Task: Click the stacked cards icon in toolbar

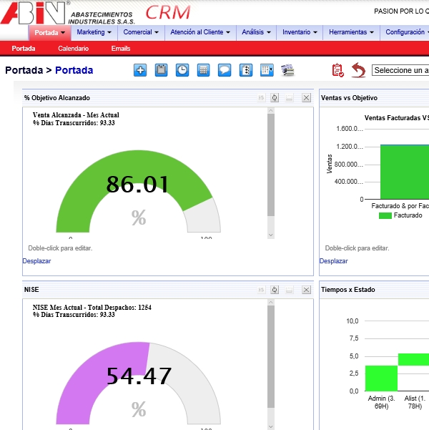Action: pyautogui.click(x=287, y=70)
